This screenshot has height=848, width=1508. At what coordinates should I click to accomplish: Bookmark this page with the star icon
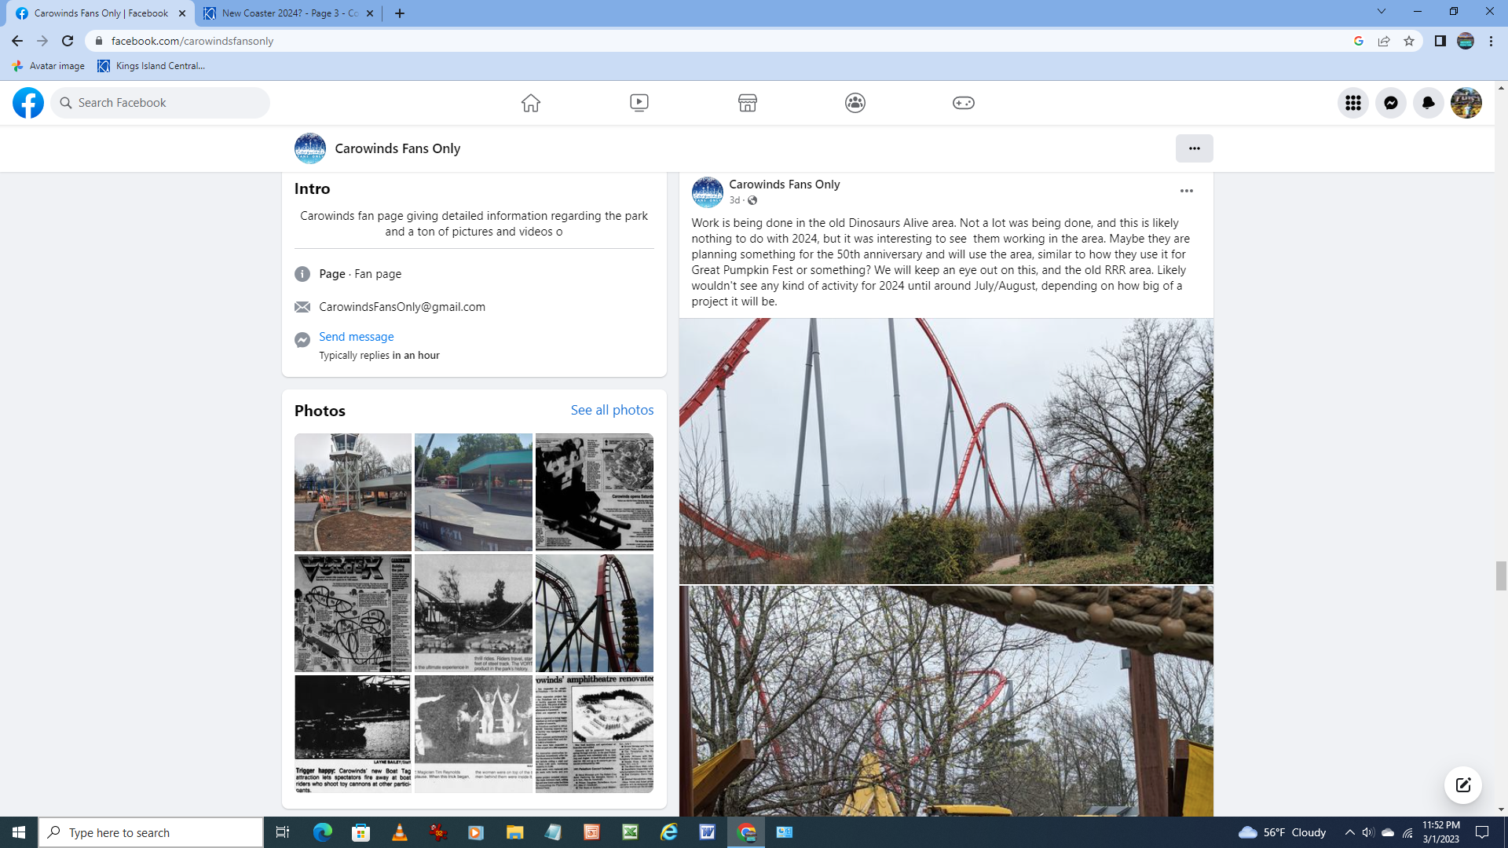[1409, 41]
